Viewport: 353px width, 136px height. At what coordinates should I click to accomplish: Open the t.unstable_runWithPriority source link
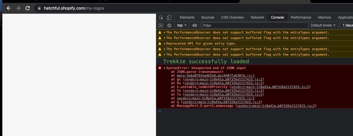click(x=270, y=87)
